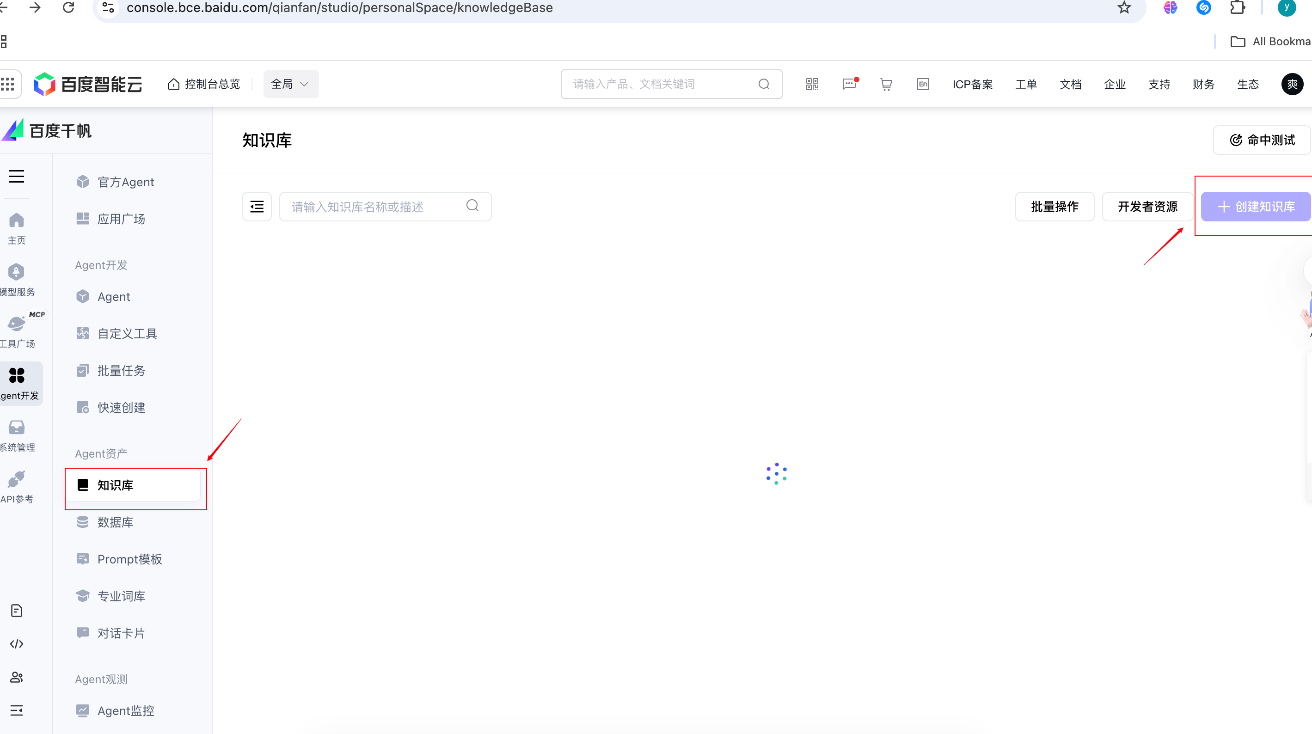Toggle the list collapse button beside search
This screenshot has width=1312, height=734.
click(x=257, y=206)
